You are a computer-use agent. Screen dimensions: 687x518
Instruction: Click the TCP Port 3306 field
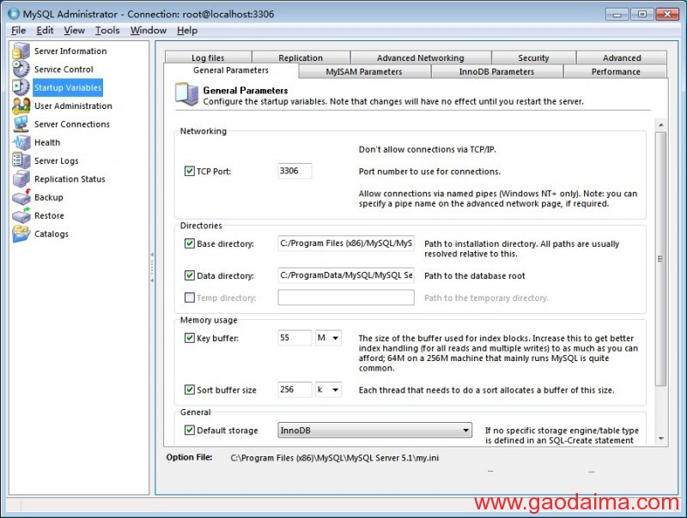295,171
